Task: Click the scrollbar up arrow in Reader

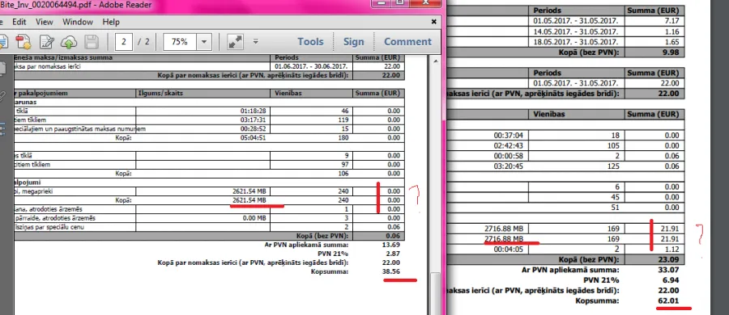Action: (x=435, y=61)
